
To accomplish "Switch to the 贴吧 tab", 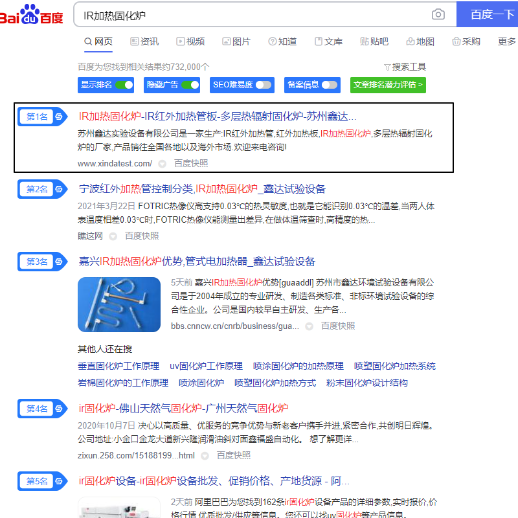I will tap(374, 41).
